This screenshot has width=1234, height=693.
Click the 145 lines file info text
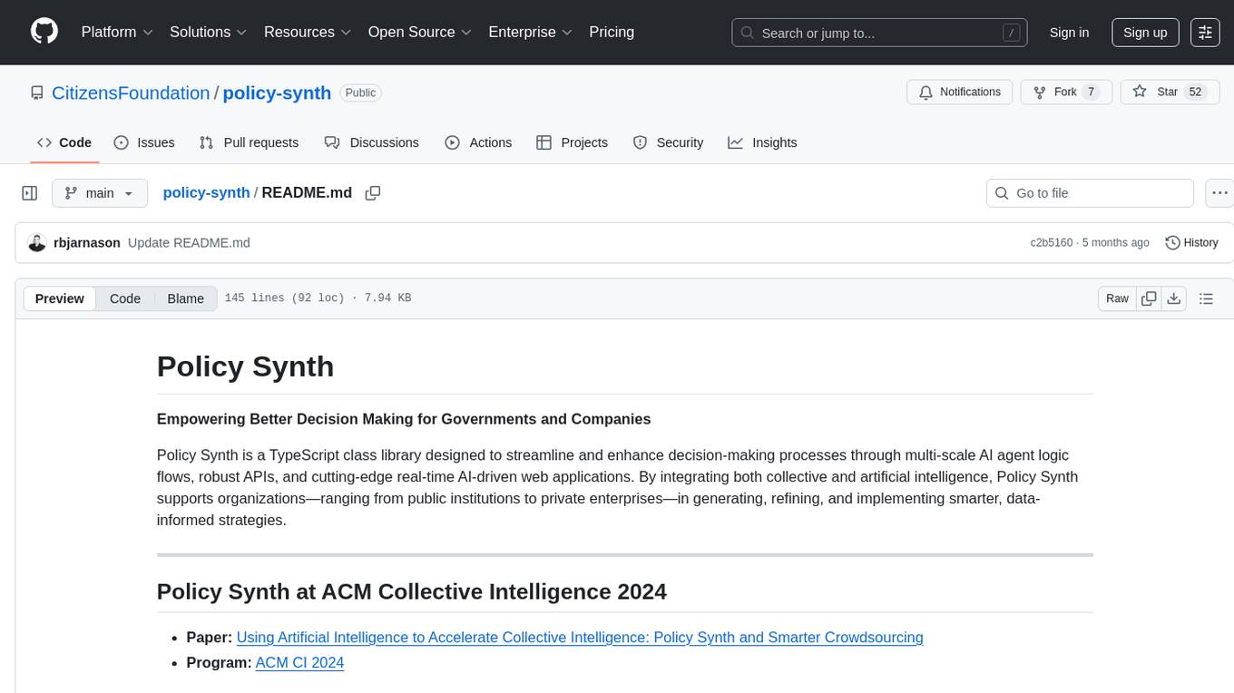[318, 298]
